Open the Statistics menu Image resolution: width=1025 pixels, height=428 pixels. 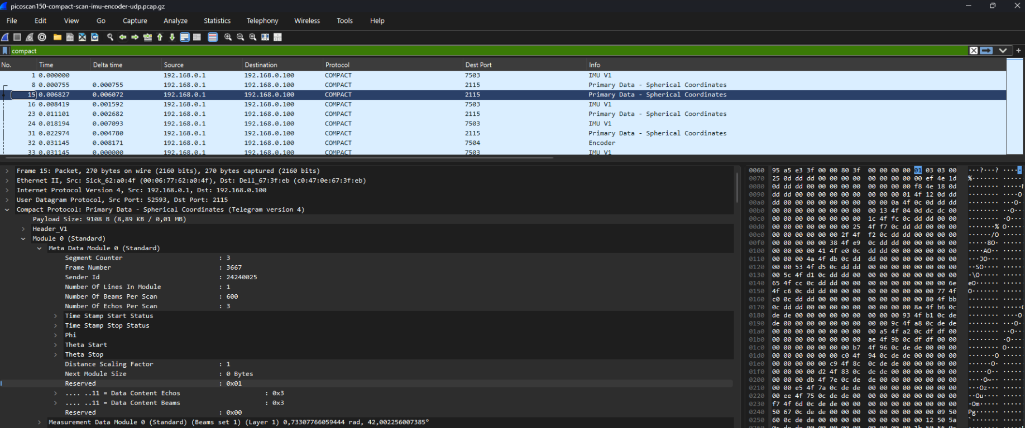[217, 21]
